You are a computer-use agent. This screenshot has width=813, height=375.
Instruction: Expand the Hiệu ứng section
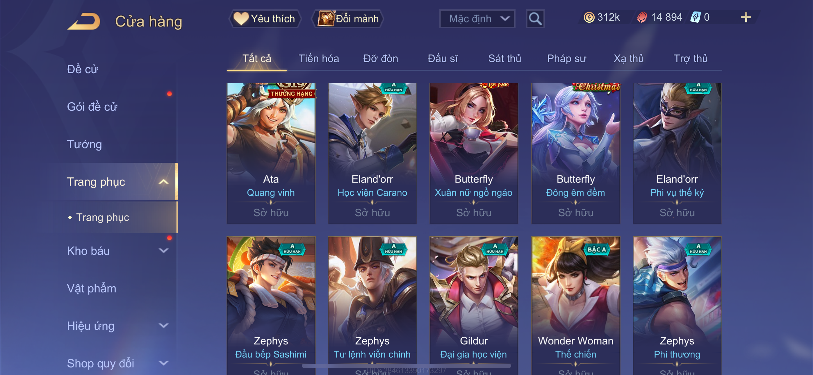point(163,326)
